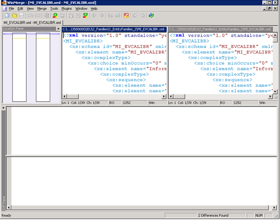
Task: Open the Tools menu
Action: [54, 9]
